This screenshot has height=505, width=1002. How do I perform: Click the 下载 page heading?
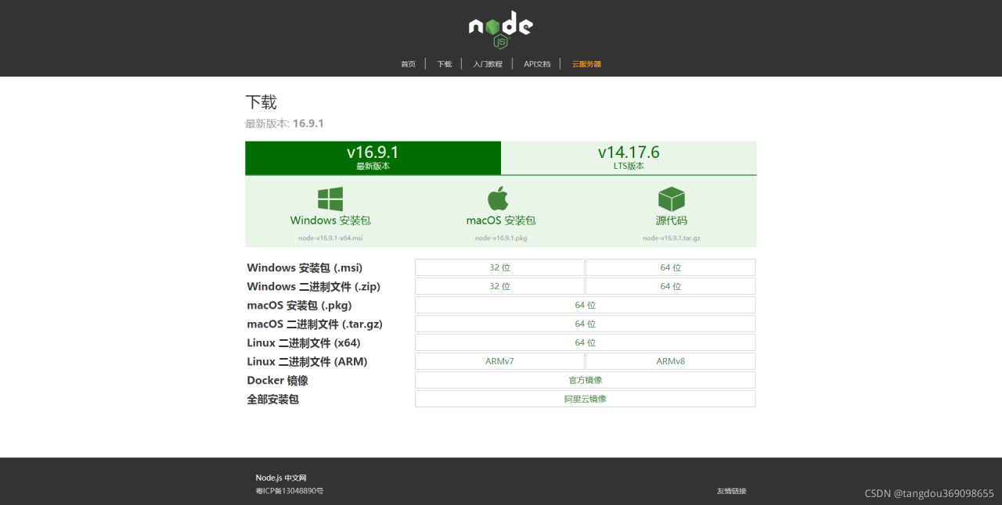point(261,102)
